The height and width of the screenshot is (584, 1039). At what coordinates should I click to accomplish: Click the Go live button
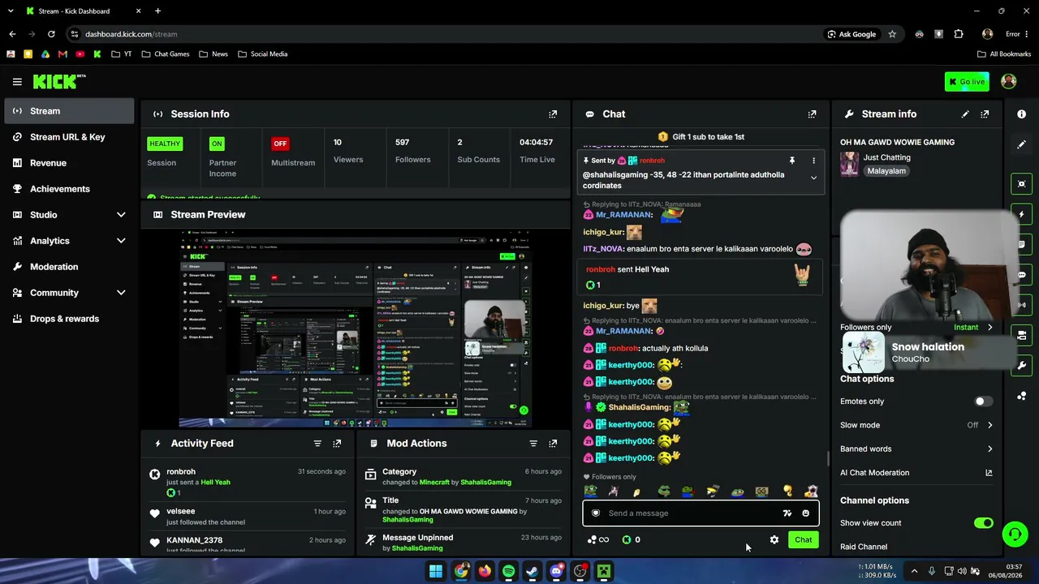967,81
